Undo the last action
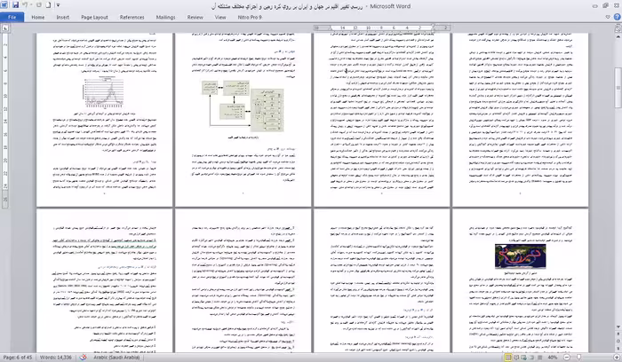Image resolution: width=622 pixels, height=362 pixels. click(x=25, y=5)
